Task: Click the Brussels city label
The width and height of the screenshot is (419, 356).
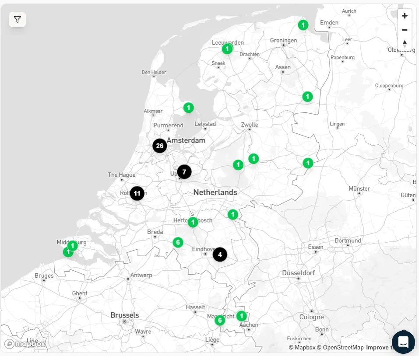Action: pyautogui.click(x=125, y=315)
